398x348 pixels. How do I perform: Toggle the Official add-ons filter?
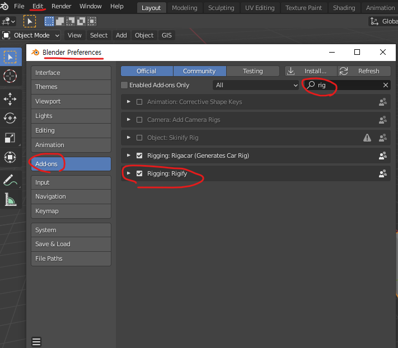click(147, 71)
